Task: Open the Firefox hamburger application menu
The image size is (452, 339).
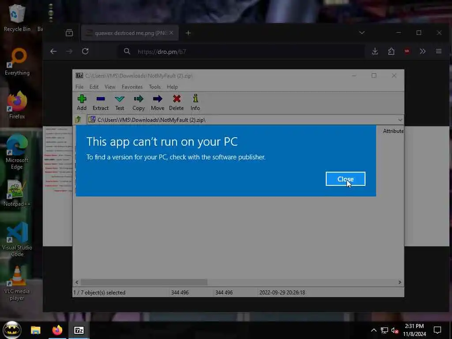Action: 439,51
